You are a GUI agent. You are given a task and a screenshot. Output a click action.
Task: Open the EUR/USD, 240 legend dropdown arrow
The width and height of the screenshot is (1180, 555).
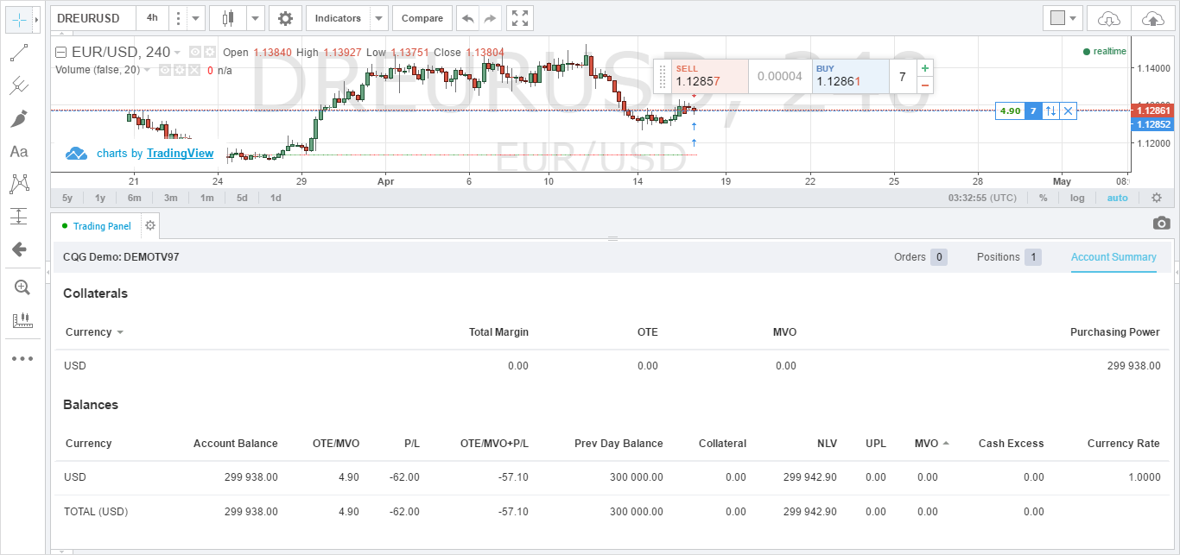(177, 53)
